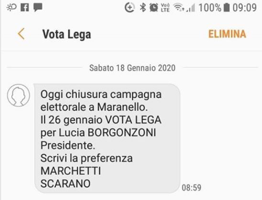Tap the Sabato 18 Gennaio 2020 date
This screenshot has width=262, height=200.
coord(132,68)
